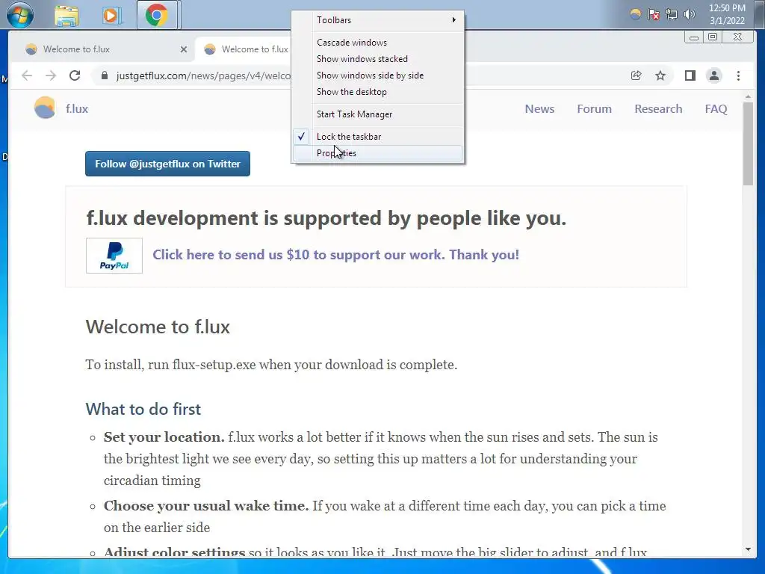Visit the Research link
Screen dimensions: 765x574
click(x=658, y=109)
